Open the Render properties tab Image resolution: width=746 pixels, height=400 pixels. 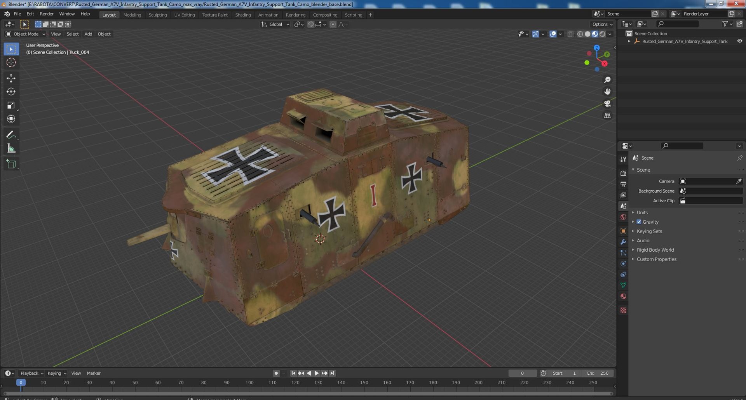click(x=623, y=173)
